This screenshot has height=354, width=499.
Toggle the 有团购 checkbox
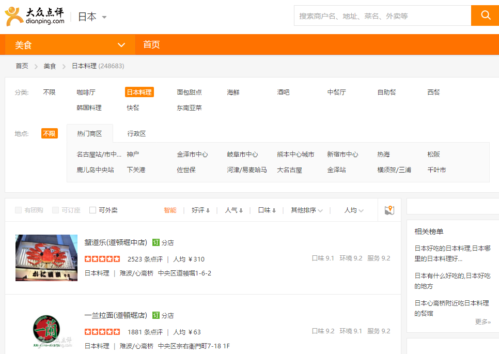coord(19,210)
